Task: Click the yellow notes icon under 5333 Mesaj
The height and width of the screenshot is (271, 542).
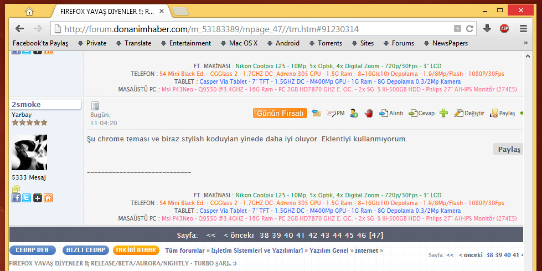Action: click(16, 189)
